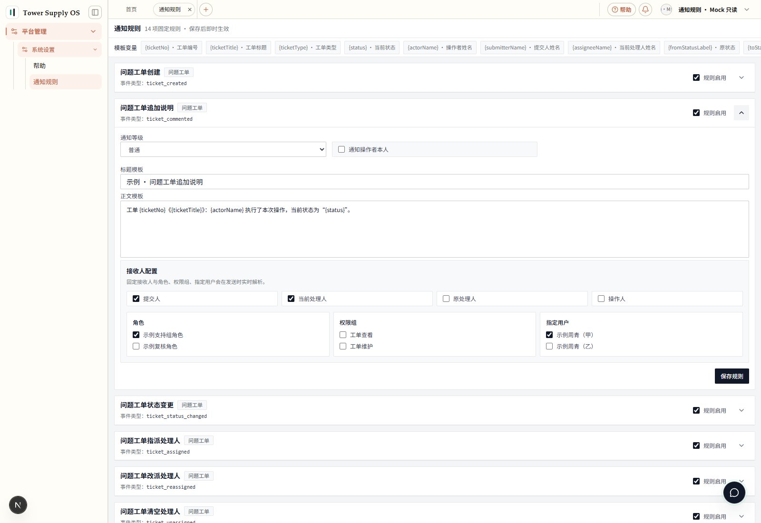Click the {actorName} 操作者姓名 variable chip
Screen dimensions: 761x523
pos(440,48)
